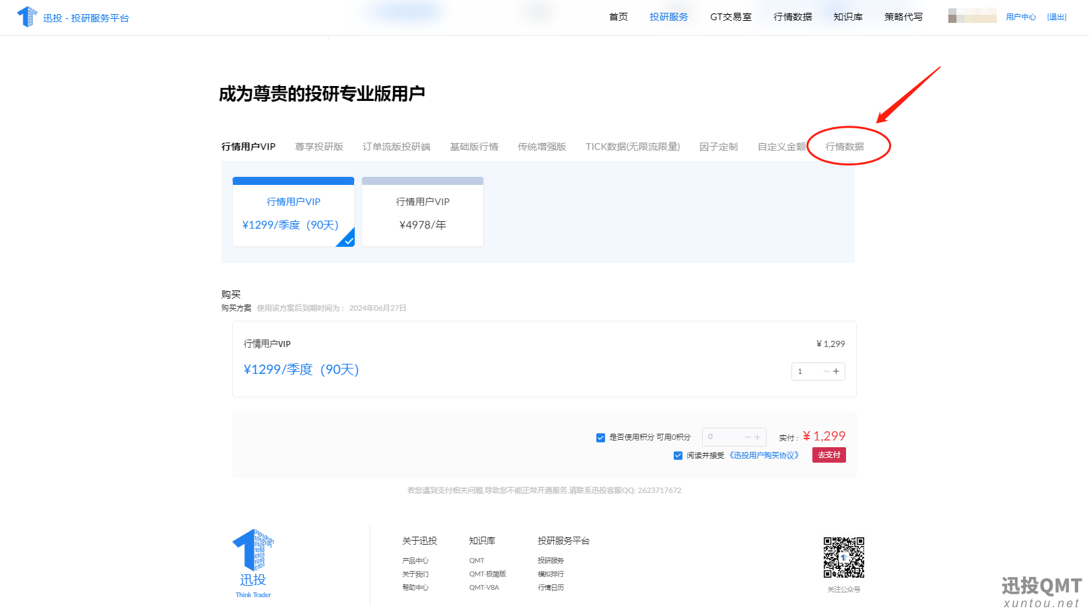The width and height of the screenshot is (1089, 616).
Task: Open the 投研服务 navigation item
Action: coord(668,17)
